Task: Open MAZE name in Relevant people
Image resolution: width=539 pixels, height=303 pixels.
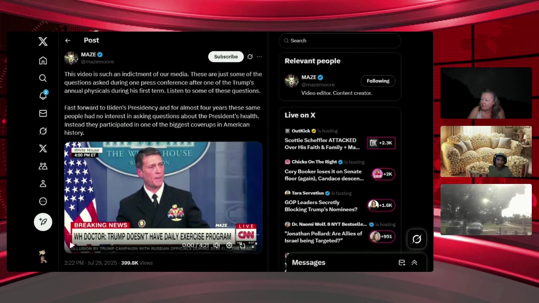Action: pos(309,77)
